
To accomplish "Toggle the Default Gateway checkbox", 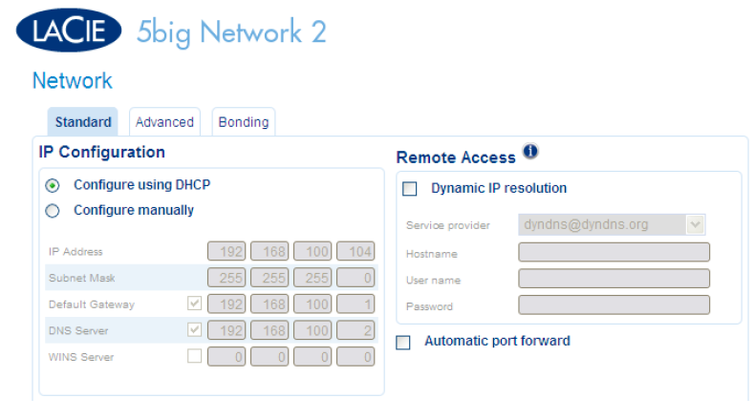I will pyautogui.click(x=194, y=304).
